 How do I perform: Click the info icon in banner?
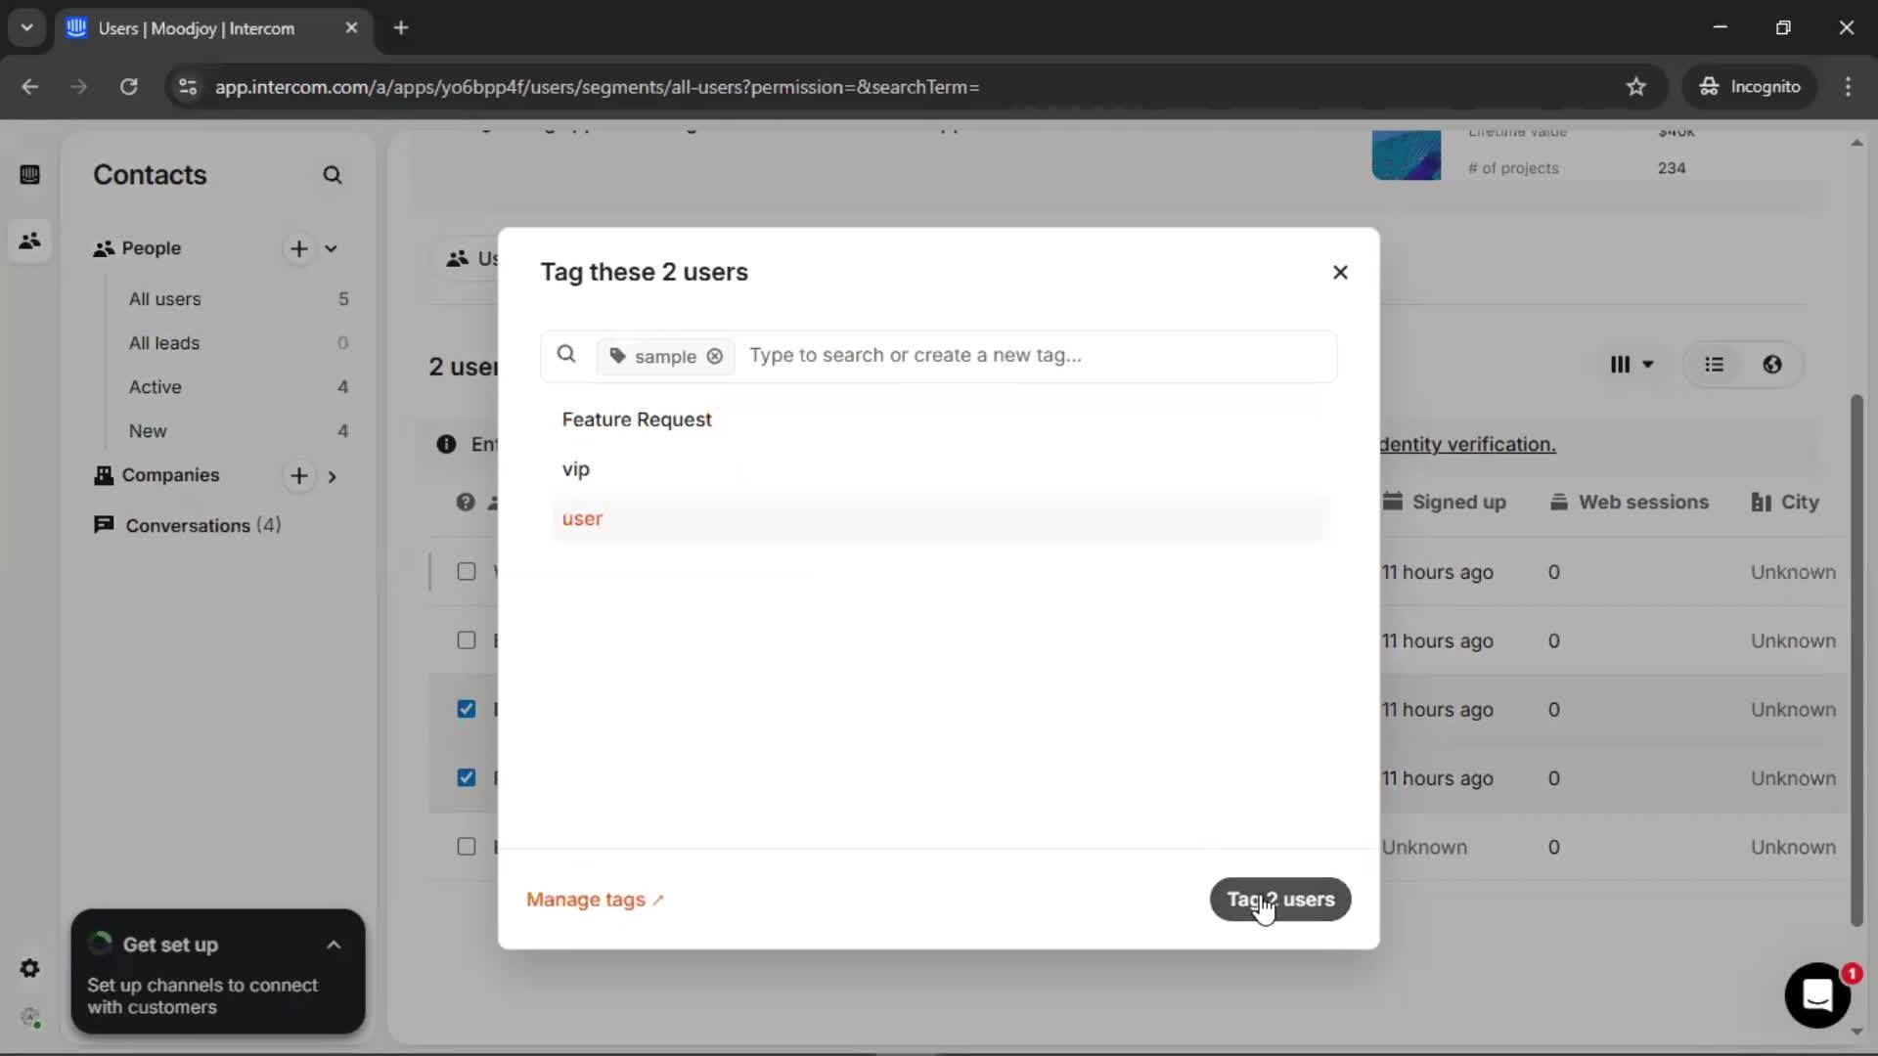(x=447, y=445)
